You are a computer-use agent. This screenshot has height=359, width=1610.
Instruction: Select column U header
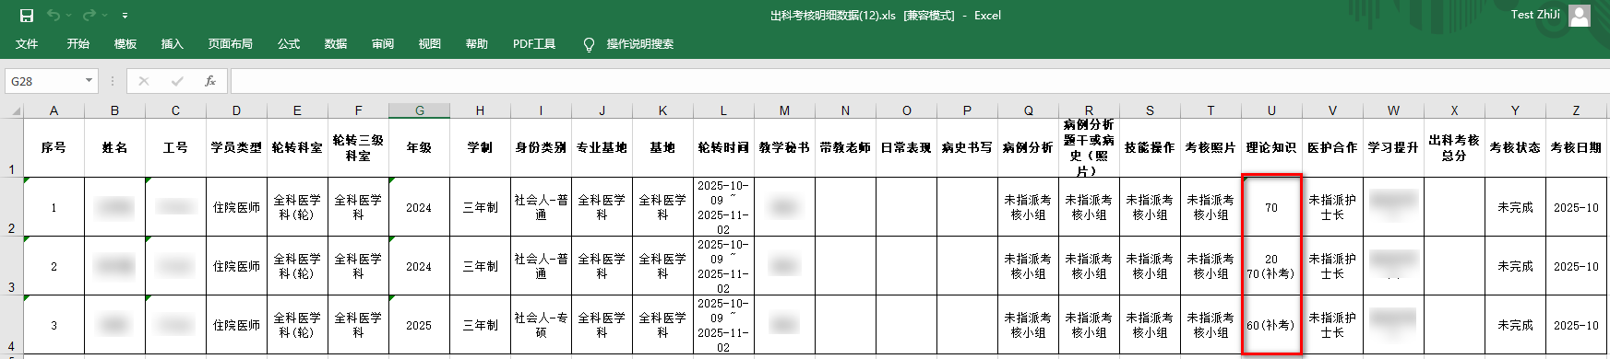[x=1271, y=110]
